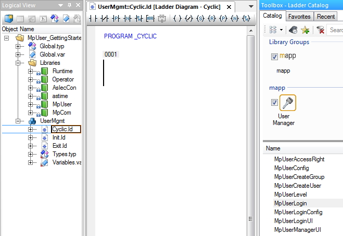Insert a normally open contact
Screen dimensions: 343x236
pyautogui.click(x=93, y=19)
